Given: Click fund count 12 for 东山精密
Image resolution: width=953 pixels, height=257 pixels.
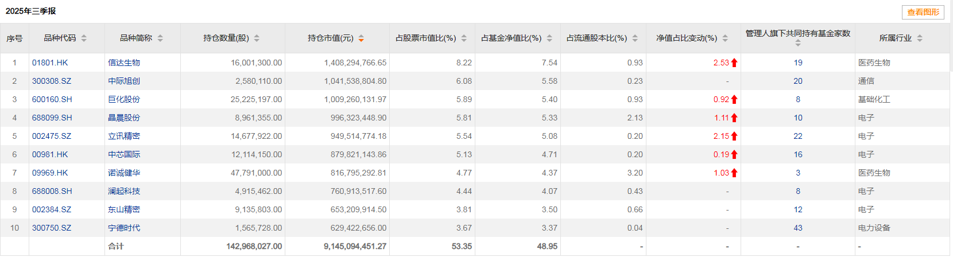Looking at the screenshot, I should click(798, 209).
